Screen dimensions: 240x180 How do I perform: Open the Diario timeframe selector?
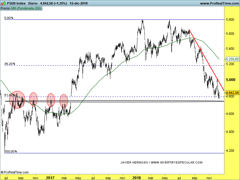(33, 4)
